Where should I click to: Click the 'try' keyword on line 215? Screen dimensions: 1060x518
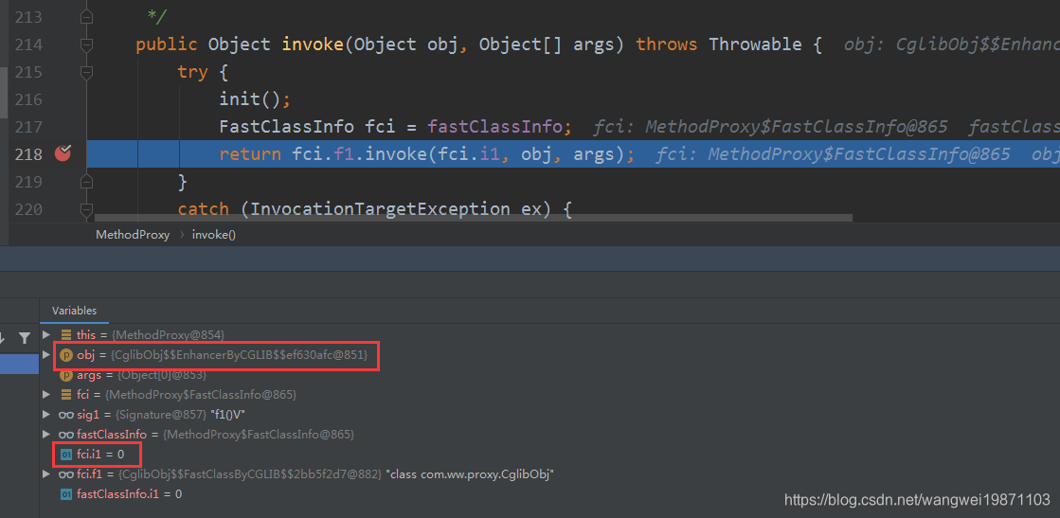point(192,72)
